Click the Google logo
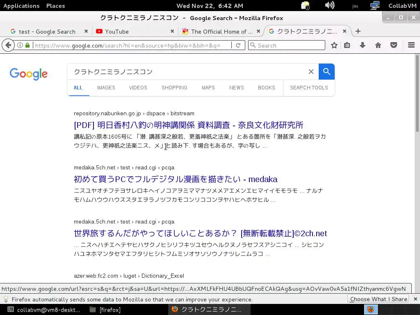Viewport: 420px width, 315px height. coord(29,74)
